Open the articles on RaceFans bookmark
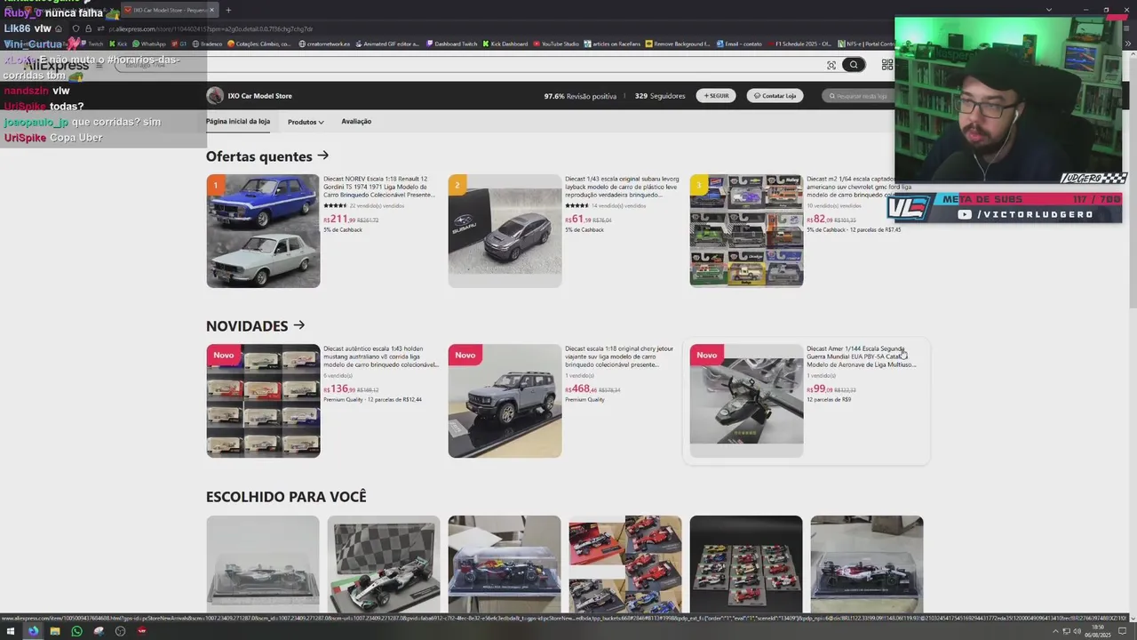This screenshot has width=1137, height=640. (612, 44)
